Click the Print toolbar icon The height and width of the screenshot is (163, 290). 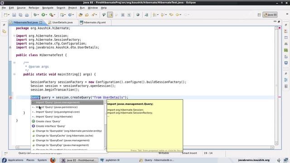click(27, 15)
